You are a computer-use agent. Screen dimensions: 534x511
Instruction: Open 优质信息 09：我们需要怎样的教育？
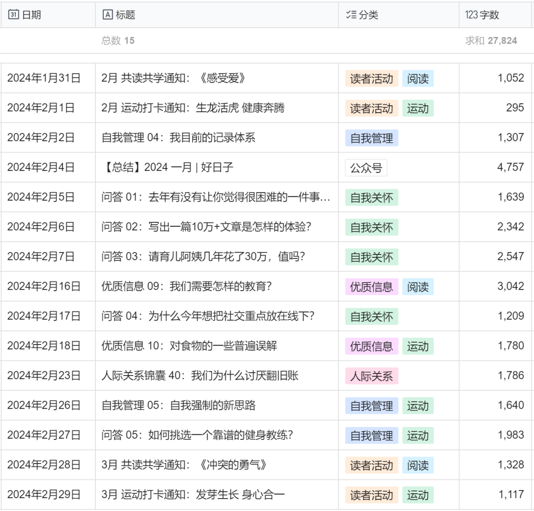(186, 286)
